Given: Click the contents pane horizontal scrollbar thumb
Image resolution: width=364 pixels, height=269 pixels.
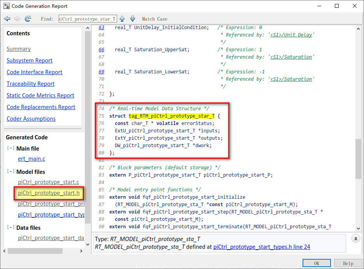Looking at the screenshot, I should click(x=35, y=251).
